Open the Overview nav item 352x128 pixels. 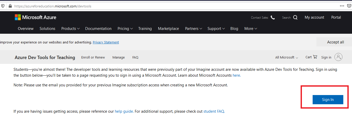point(26,29)
